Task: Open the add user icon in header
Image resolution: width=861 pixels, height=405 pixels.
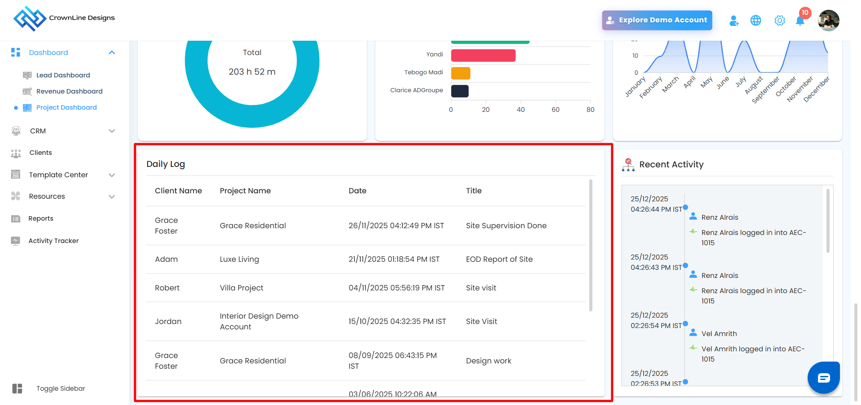Action: [734, 21]
